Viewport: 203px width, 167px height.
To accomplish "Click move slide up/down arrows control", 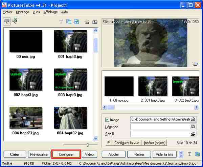I will [181, 154].
